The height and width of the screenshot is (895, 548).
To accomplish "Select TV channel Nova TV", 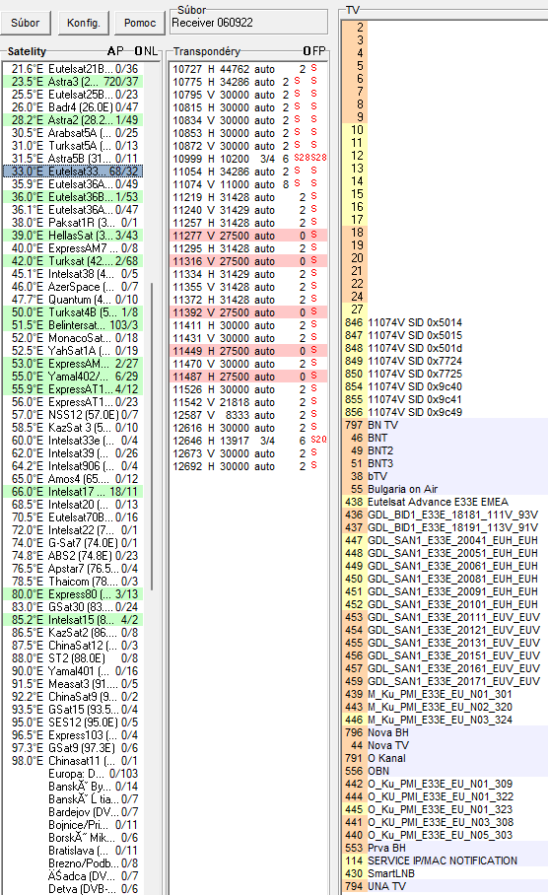I will pos(445,745).
